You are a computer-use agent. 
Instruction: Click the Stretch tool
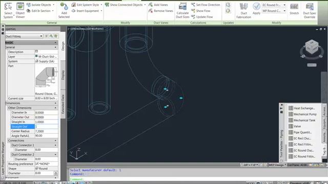pos(294,9)
